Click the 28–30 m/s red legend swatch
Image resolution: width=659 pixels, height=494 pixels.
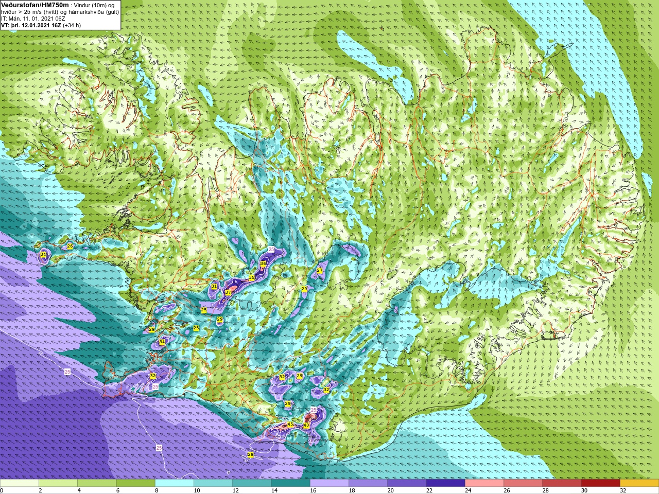[562, 483]
